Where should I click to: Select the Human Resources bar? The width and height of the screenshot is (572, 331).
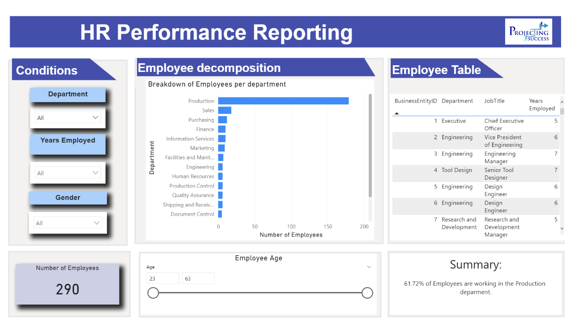[220, 176]
